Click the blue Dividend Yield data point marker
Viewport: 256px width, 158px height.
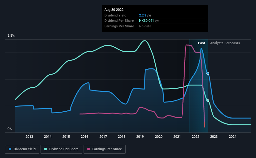click(208, 73)
